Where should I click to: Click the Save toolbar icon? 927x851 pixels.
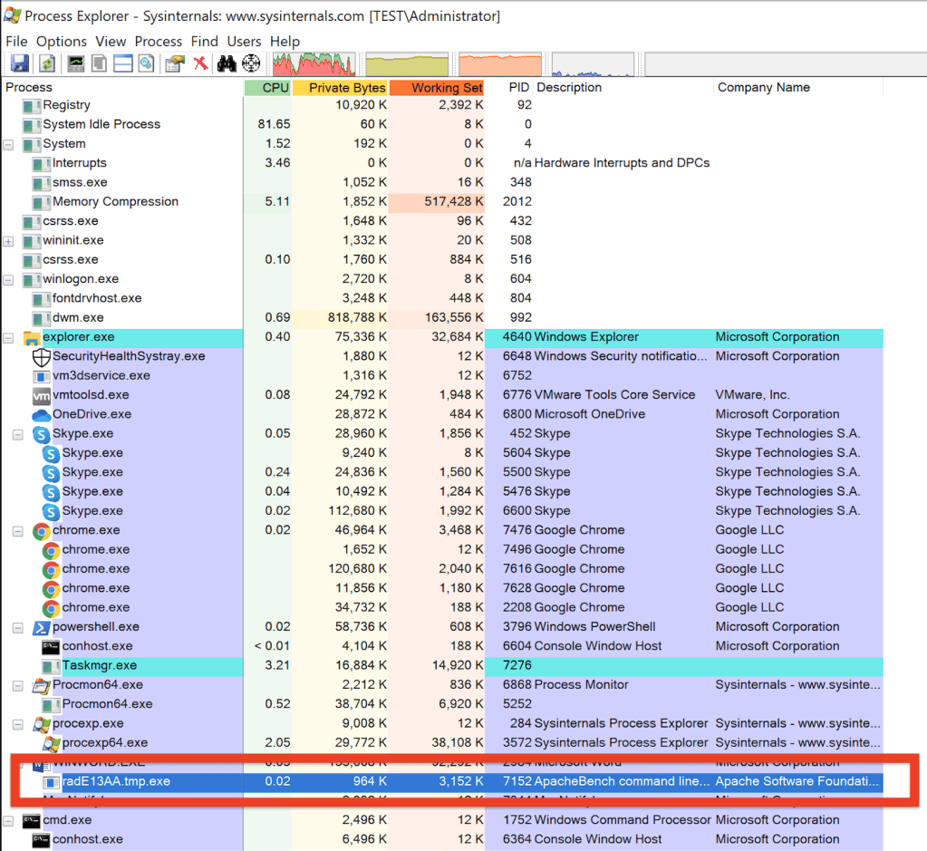point(18,63)
